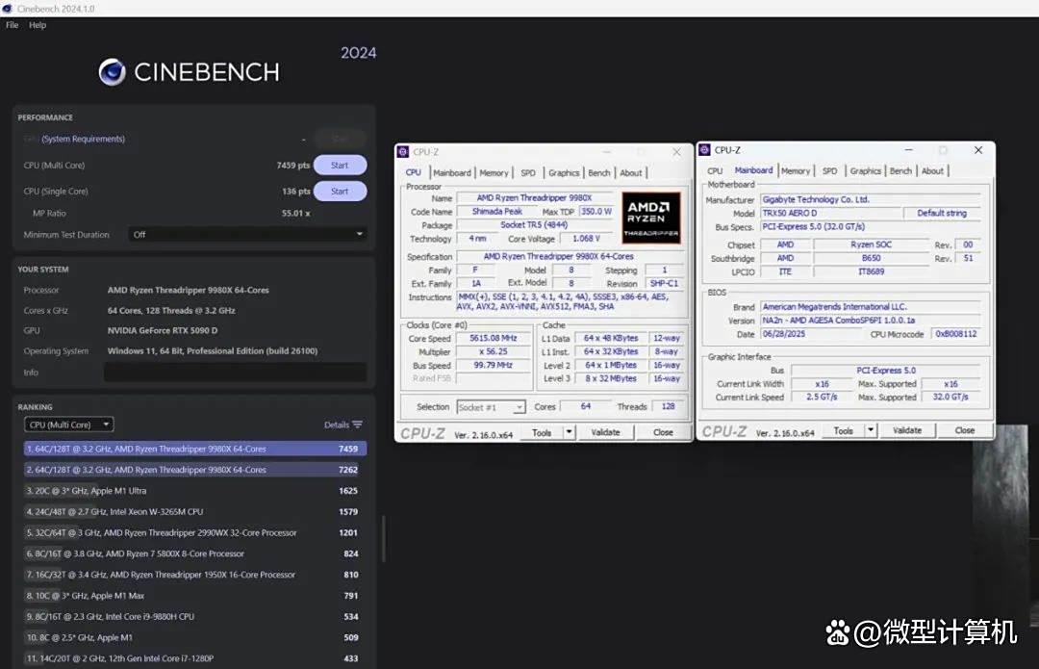The height and width of the screenshot is (669, 1039).
Task: Select the Apple M1 Max ranking row
Action: [x=194, y=596]
